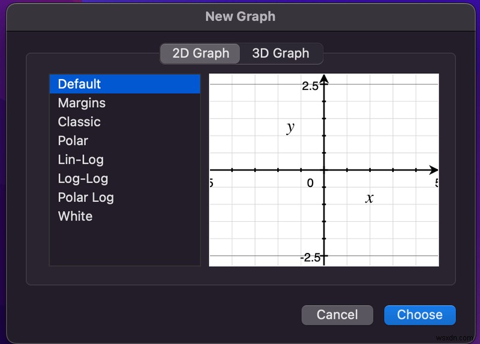Choose the Classic template in the list
480x344 pixels.
click(x=125, y=122)
